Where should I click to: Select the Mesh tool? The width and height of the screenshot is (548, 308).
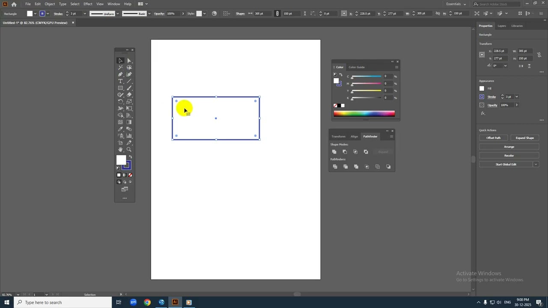coord(120,122)
